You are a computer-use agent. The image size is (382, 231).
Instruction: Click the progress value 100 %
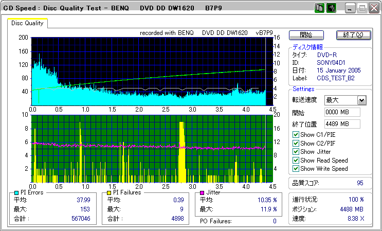(x=356, y=200)
